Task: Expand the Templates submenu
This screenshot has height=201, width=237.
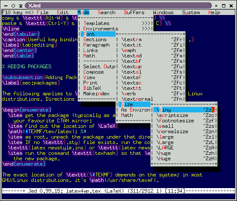Action: pos(117,23)
